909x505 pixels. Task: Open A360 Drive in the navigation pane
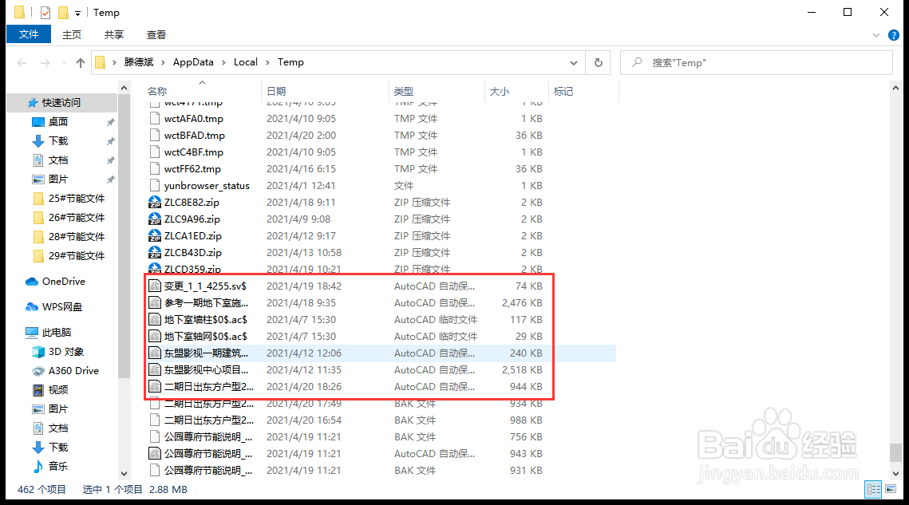(73, 370)
